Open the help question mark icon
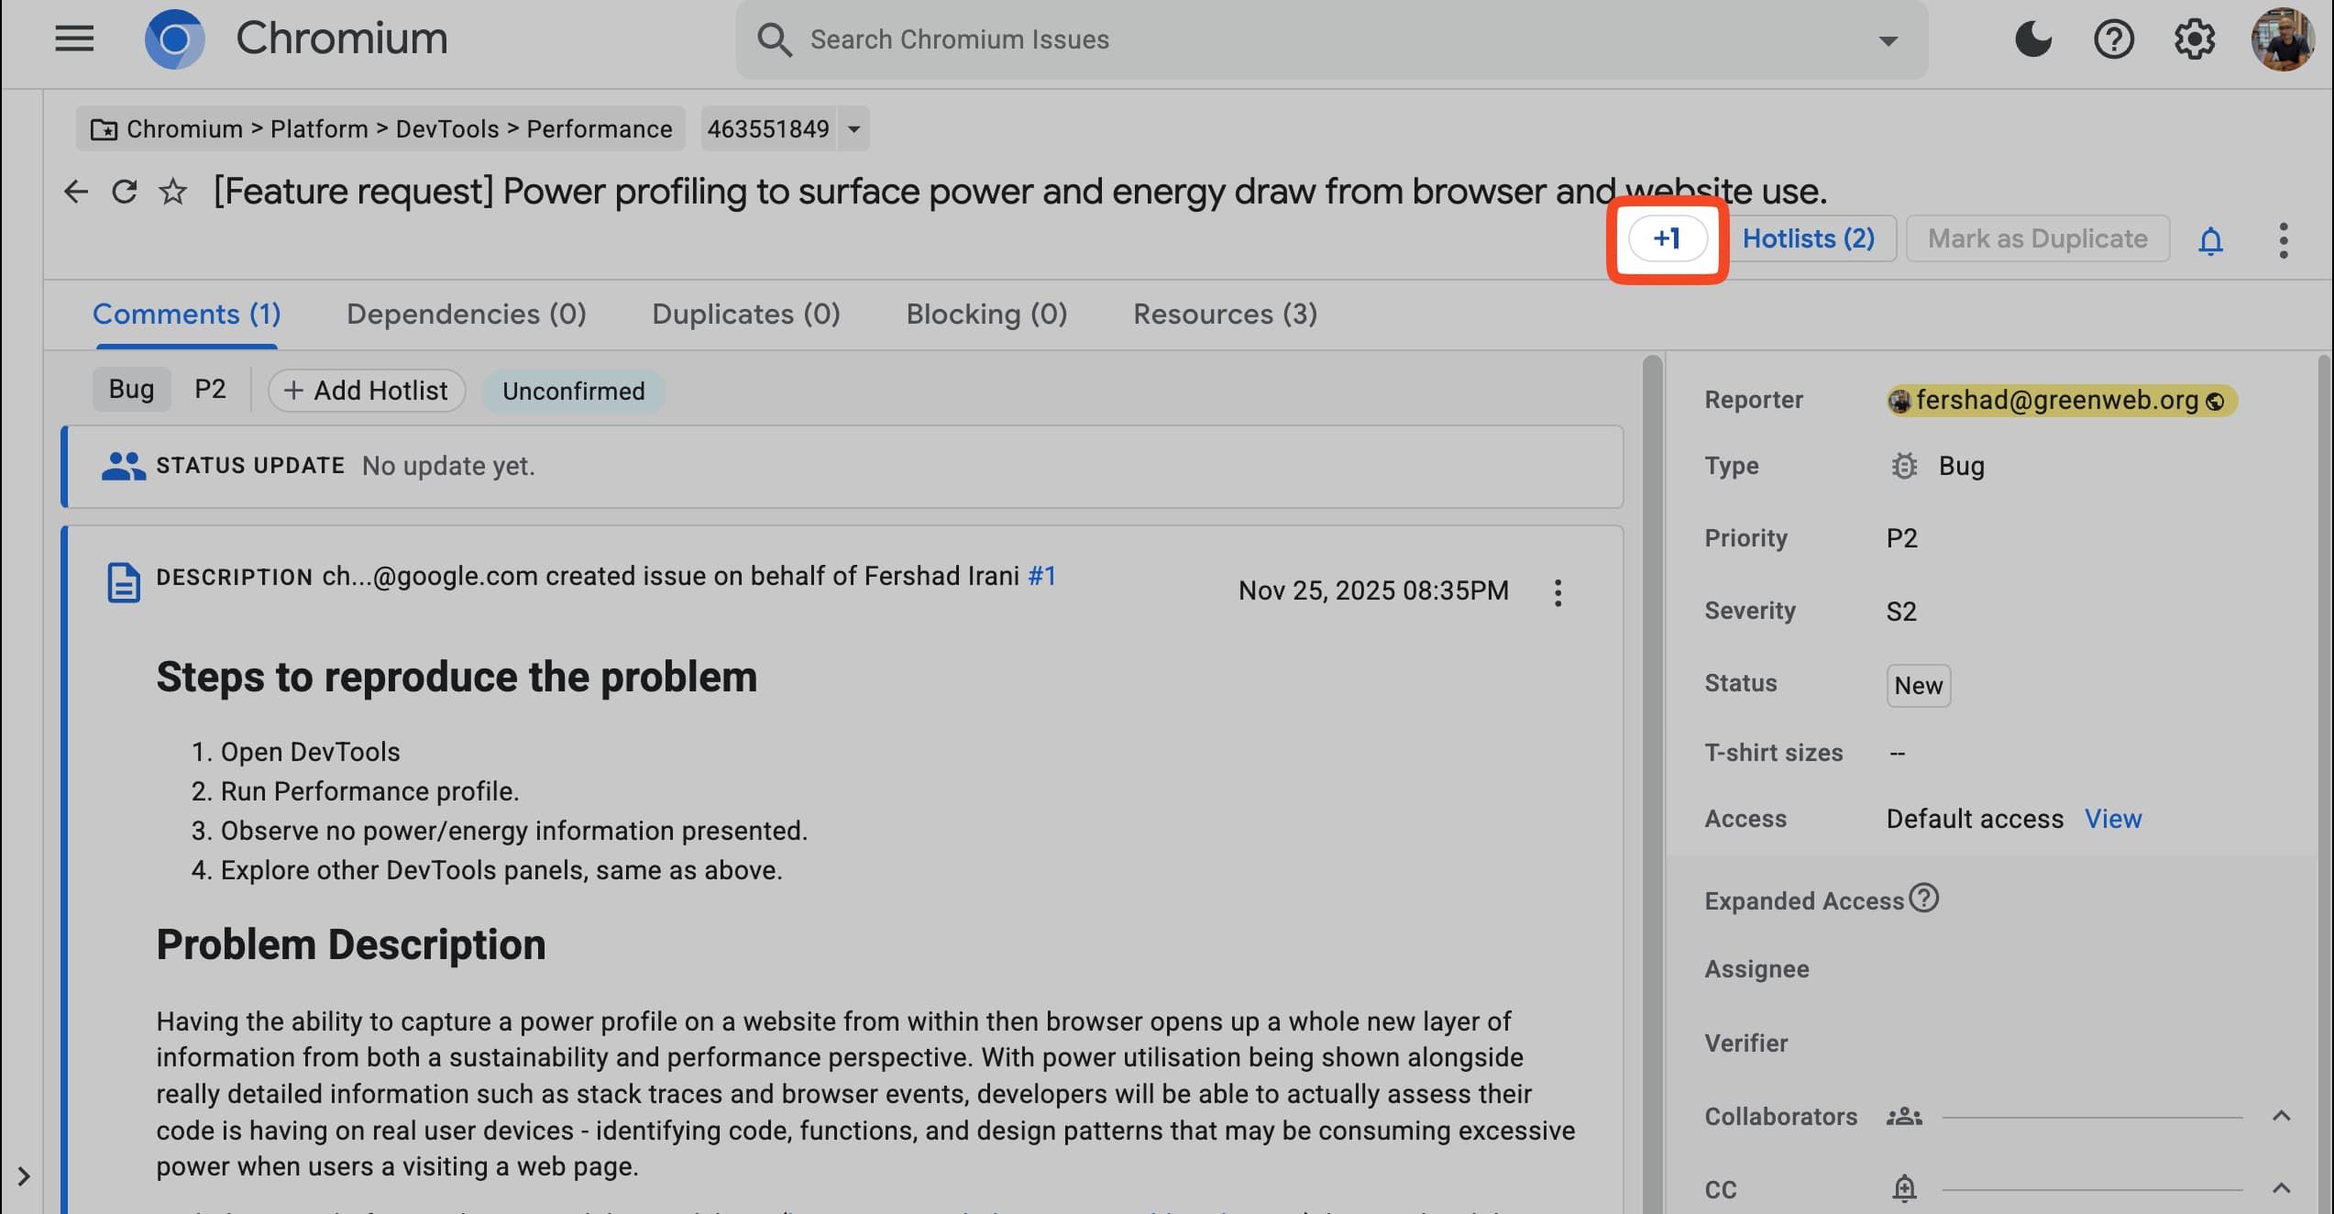The width and height of the screenshot is (2334, 1214). click(2113, 39)
